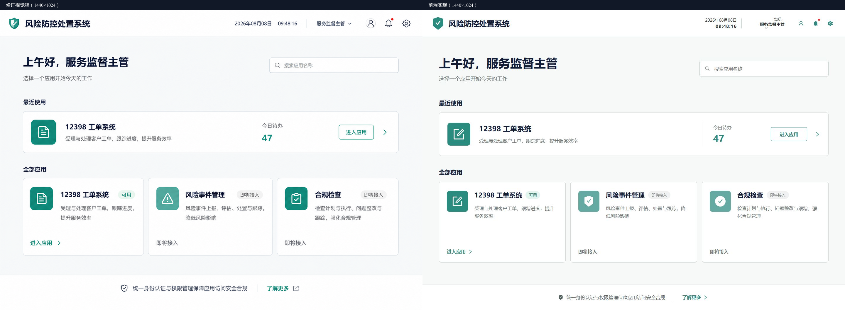This screenshot has height=310, width=845.
Task: Click 即将接入 footer text of right 合规检查 card
Action: click(719, 252)
